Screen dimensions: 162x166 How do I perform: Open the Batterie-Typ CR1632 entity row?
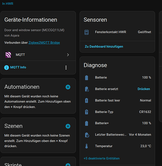pyautogui.click(x=117, y=112)
